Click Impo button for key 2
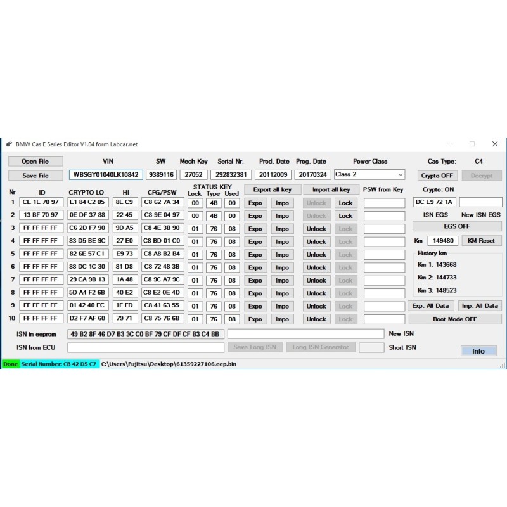 pyautogui.click(x=282, y=215)
